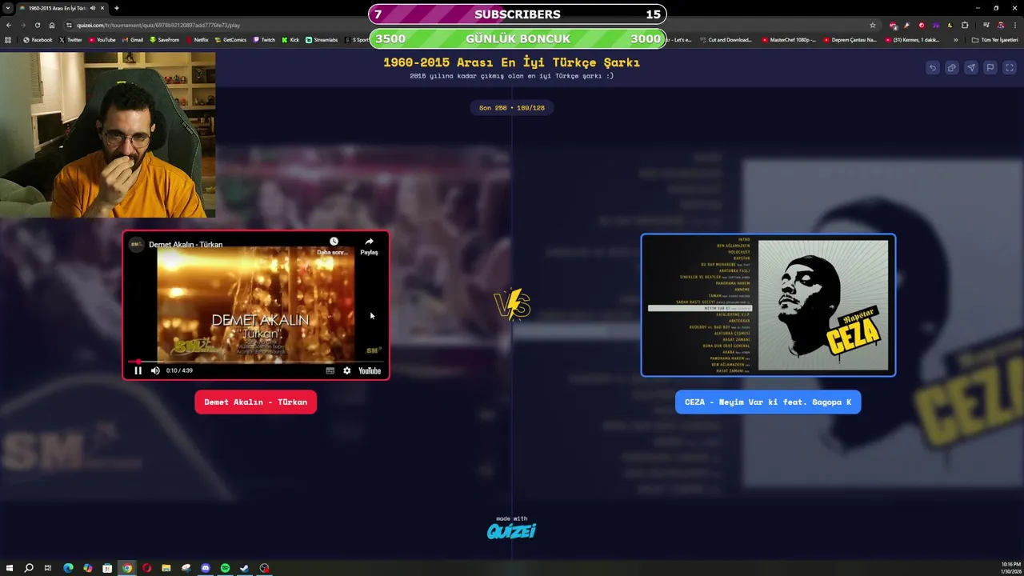Open the Gmail bookmark
This screenshot has height=576, width=1024.
(x=132, y=39)
